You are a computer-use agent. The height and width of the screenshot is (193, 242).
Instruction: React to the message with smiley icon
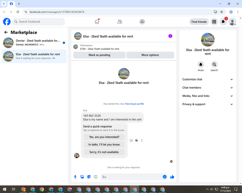[x=131, y=140]
